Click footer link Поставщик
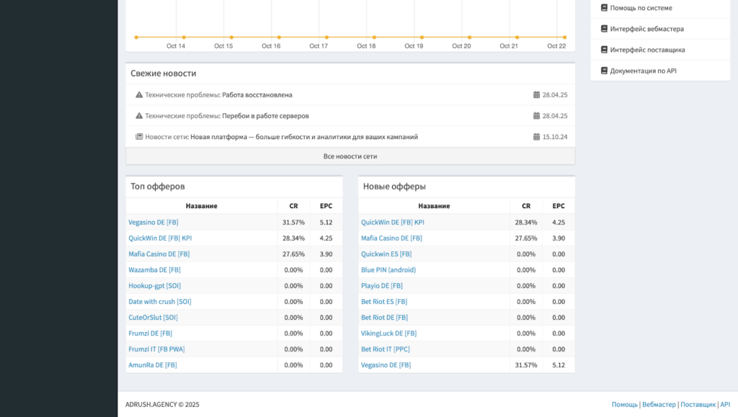 [698, 404]
